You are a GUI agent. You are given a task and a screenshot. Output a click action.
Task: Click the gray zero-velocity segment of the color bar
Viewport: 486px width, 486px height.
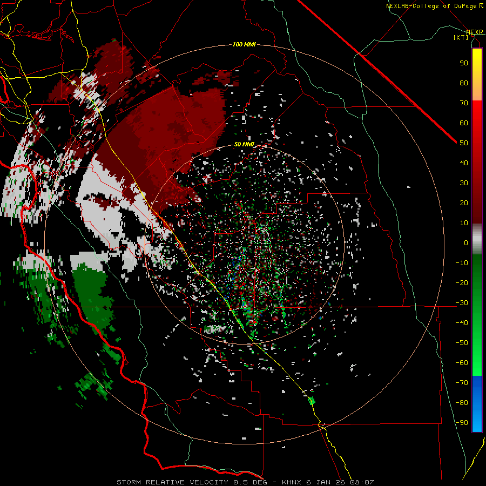[x=477, y=239]
